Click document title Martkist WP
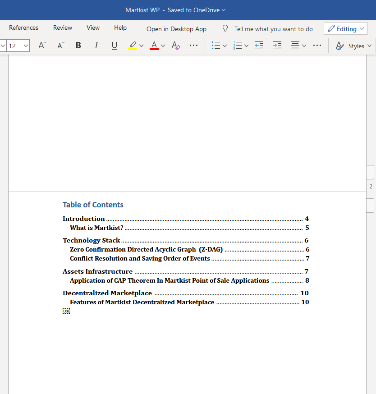This screenshot has height=394, width=376. coord(142,10)
